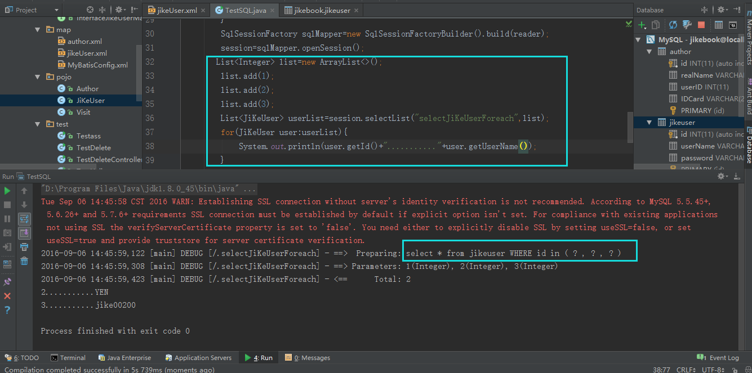Click the red Disconnect icon in Database panel
Viewport: 752px width, 373px height.
(701, 25)
